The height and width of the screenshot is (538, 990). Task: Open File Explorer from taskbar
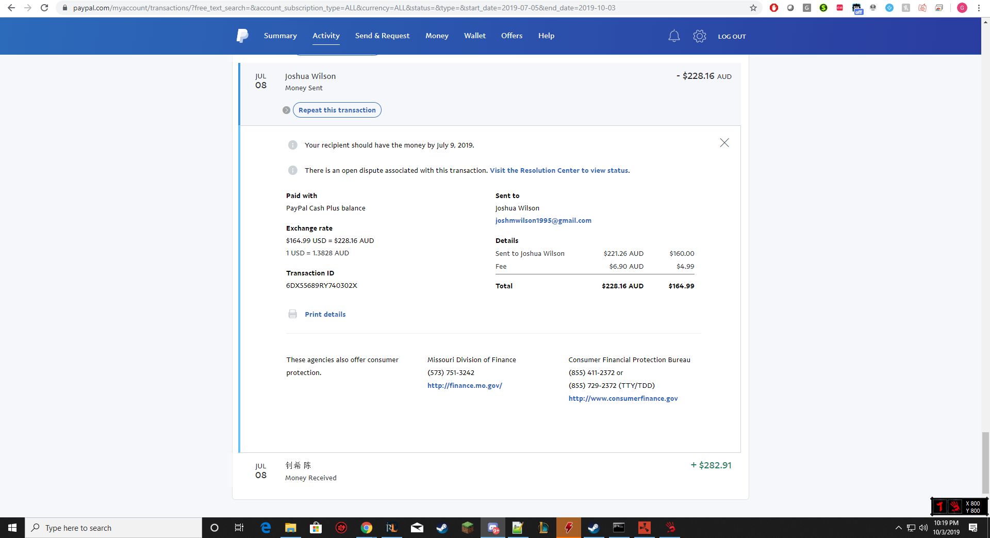[x=291, y=528]
